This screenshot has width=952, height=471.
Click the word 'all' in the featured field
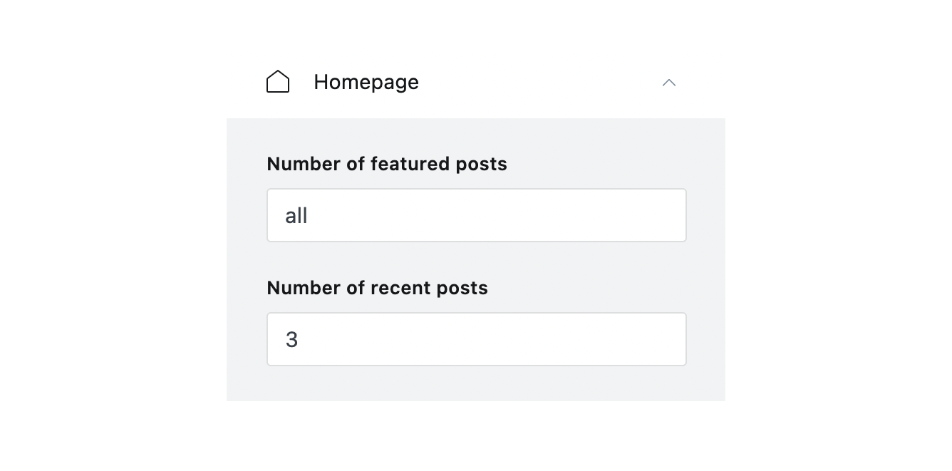tap(296, 216)
